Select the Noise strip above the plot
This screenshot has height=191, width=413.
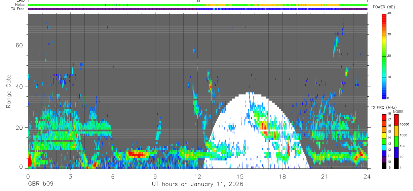tap(198, 5)
